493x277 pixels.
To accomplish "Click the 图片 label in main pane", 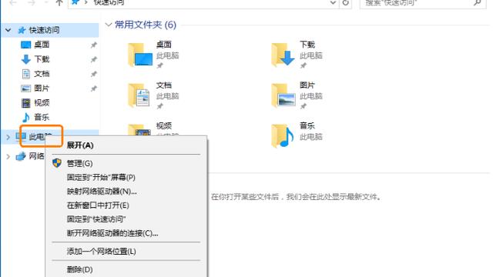I will point(307,85).
